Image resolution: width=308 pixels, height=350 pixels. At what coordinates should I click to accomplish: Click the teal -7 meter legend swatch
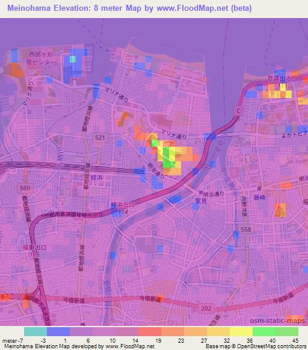35,331
